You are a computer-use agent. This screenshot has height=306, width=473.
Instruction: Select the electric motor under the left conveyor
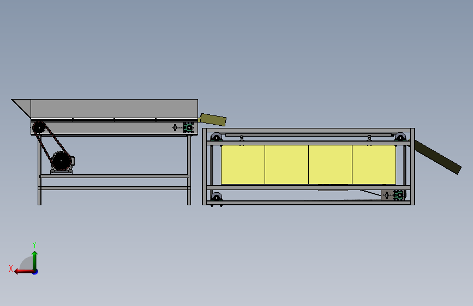[62, 162]
